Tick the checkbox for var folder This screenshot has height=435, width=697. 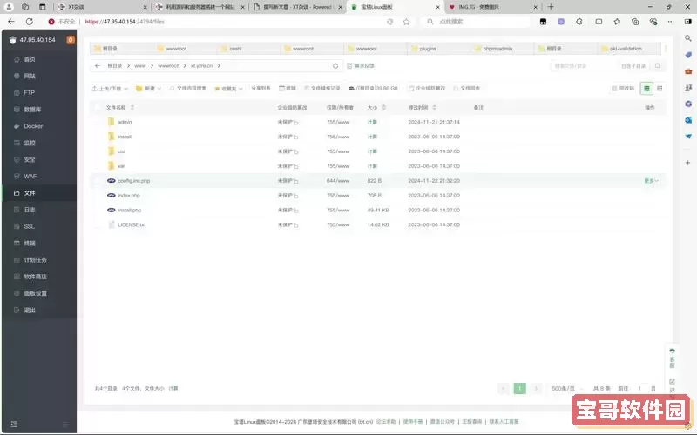pos(98,166)
